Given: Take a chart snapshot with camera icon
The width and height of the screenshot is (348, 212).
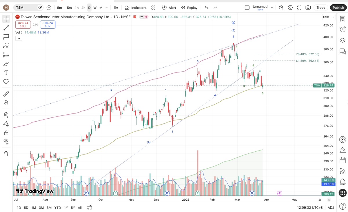Looking at the screenshot, I should tap(308, 8).
